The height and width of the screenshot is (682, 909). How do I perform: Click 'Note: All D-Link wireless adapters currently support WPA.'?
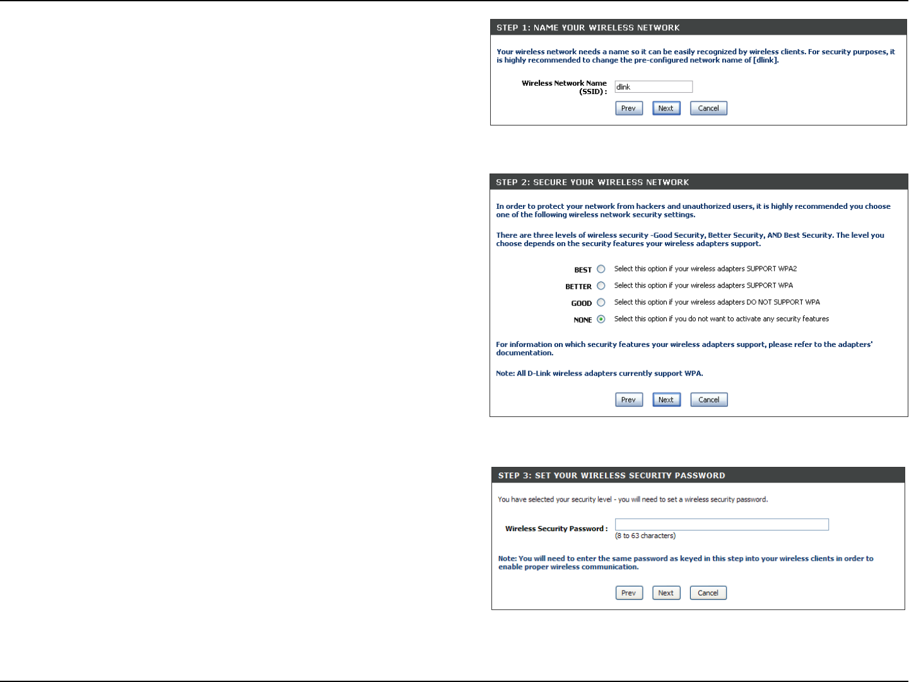[x=599, y=373]
